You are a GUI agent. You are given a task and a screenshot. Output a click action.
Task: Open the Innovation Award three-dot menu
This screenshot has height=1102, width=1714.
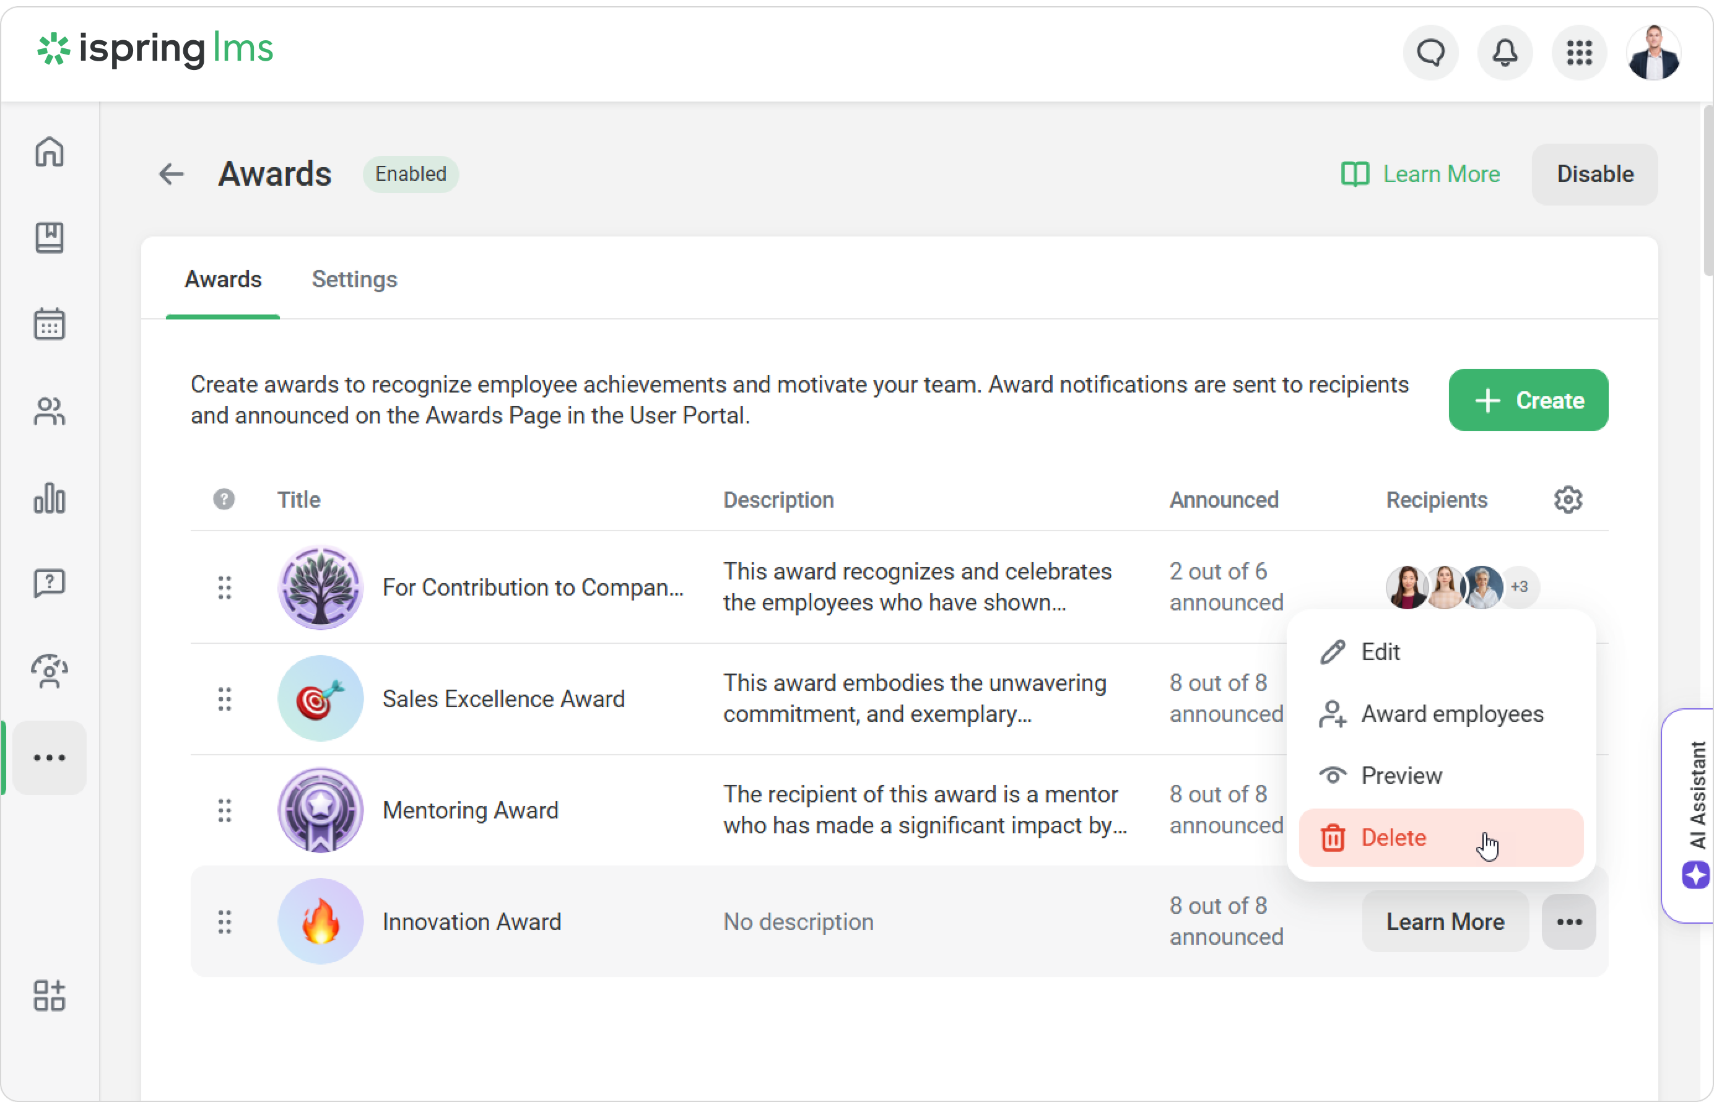pos(1568,922)
